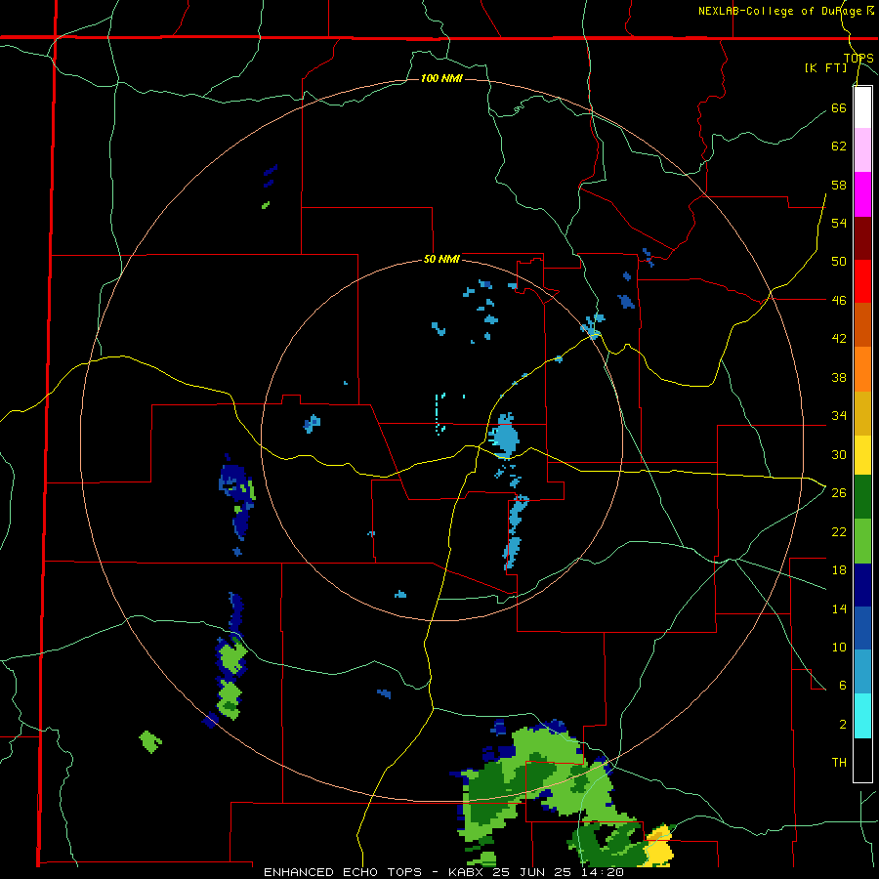This screenshot has height=879, width=879.
Task: Click the light green scale swatch
Action: tap(862, 541)
